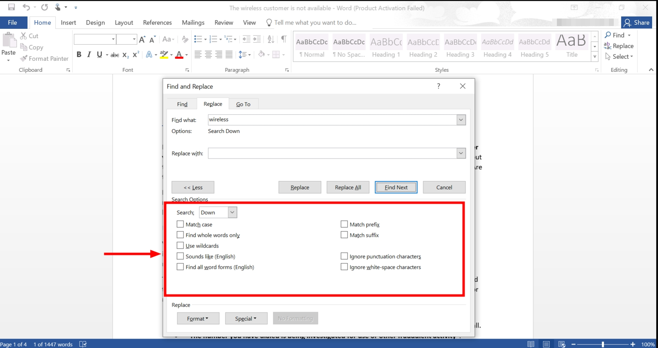The height and width of the screenshot is (348, 658).
Task: Collapse options with the Less button
Action: (193, 187)
